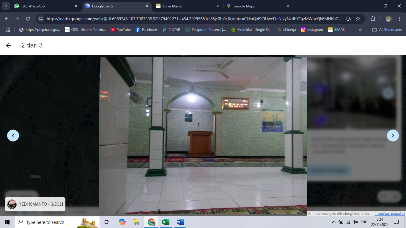The height and width of the screenshot is (228, 406).
Task: Show hidden system tray icons
Action: coord(333,222)
